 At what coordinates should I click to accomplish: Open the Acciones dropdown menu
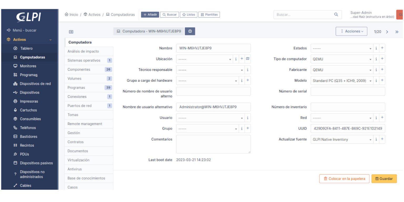351,31
